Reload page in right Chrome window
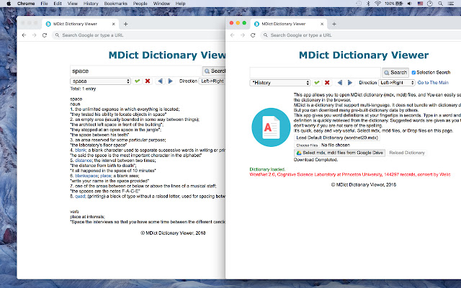The height and width of the screenshot is (288, 461). [253, 35]
